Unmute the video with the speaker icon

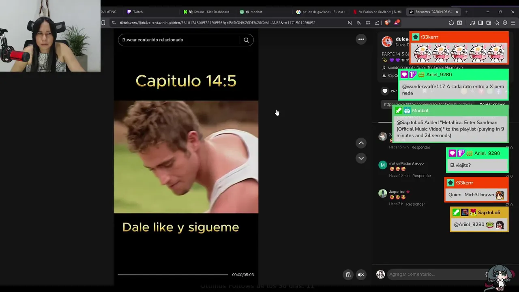361,275
